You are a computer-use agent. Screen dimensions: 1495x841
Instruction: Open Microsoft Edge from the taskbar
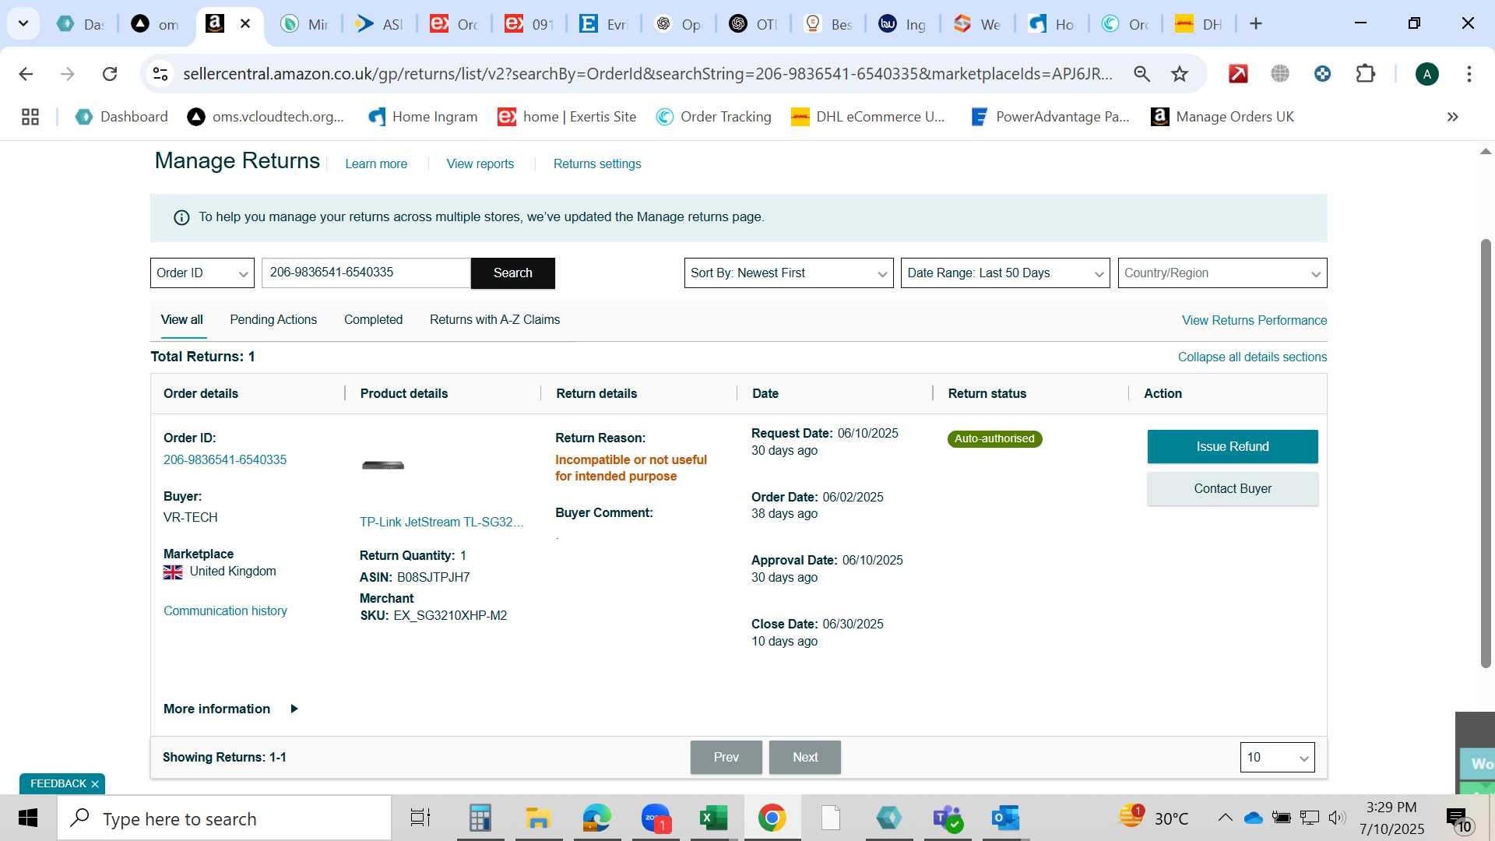coord(597,818)
